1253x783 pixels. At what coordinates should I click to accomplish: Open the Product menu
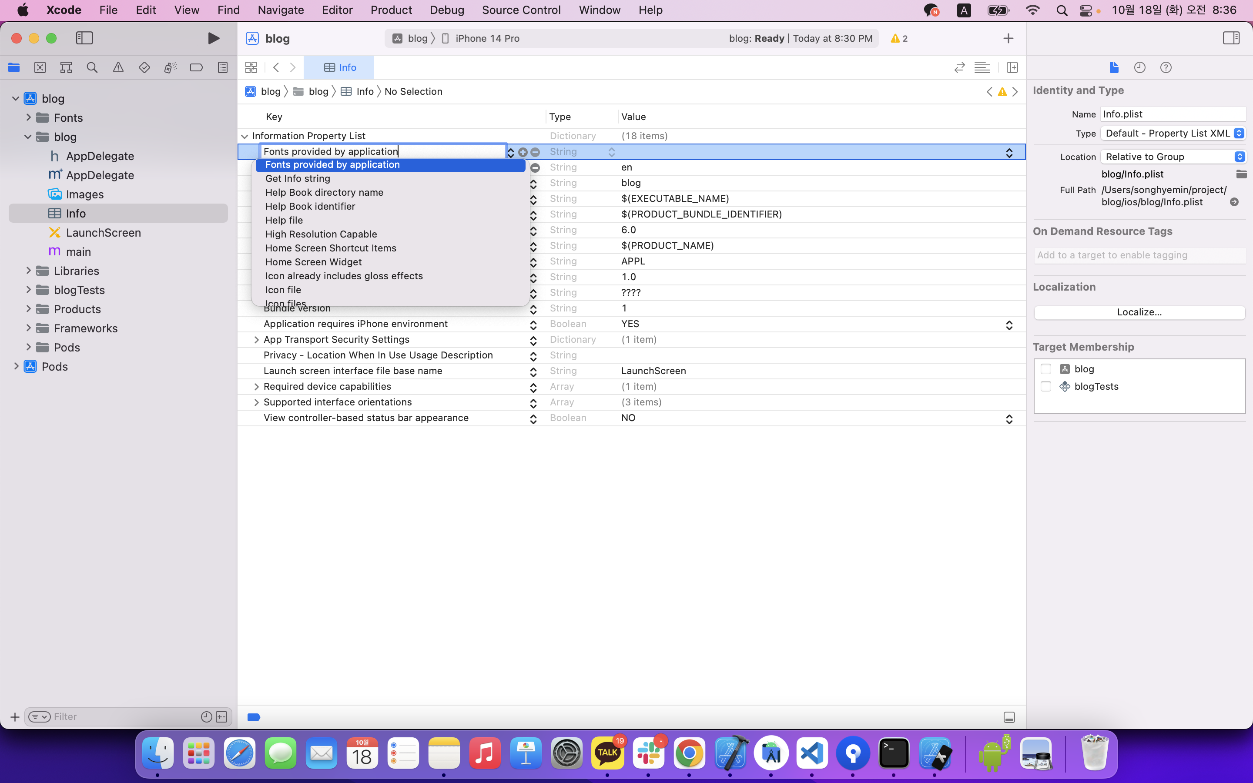391,10
